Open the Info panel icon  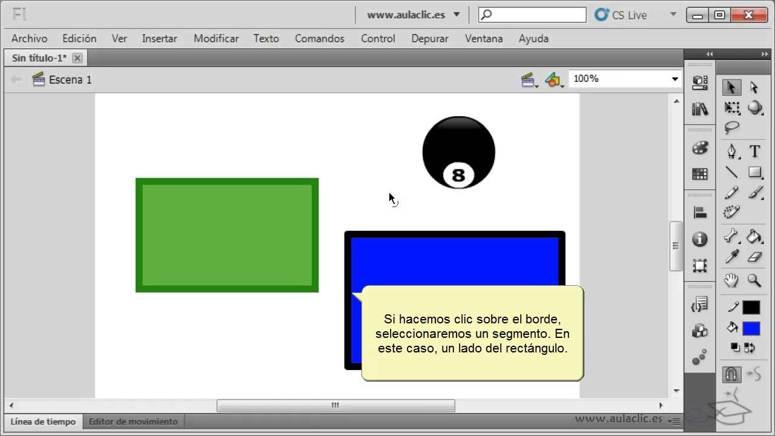tap(700, 239)
